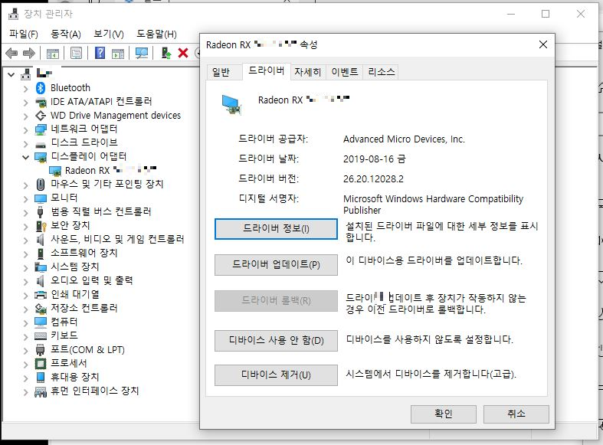The height and width of the screenshot is (445, 603).
Task: Click the 컴퓨터 monitor icon
Action: coord(41,322)
